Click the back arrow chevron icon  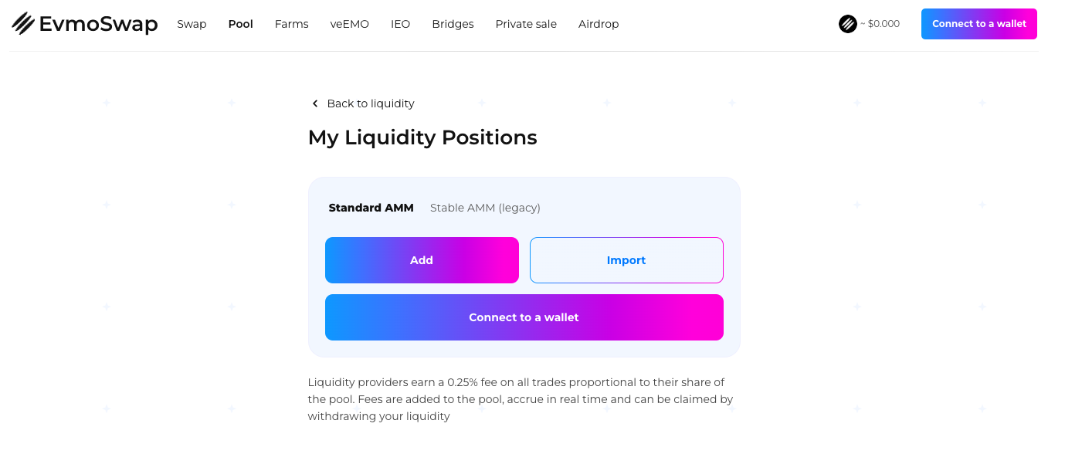315,103
